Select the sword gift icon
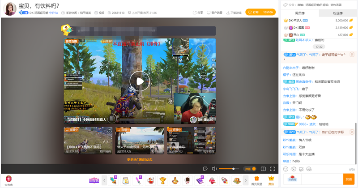Screen dimensions: 358x188 [113, 180]
